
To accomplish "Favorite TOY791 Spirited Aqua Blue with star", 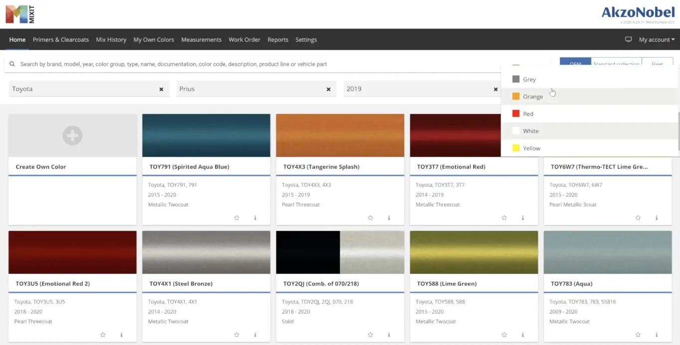I will coord(237,218).
